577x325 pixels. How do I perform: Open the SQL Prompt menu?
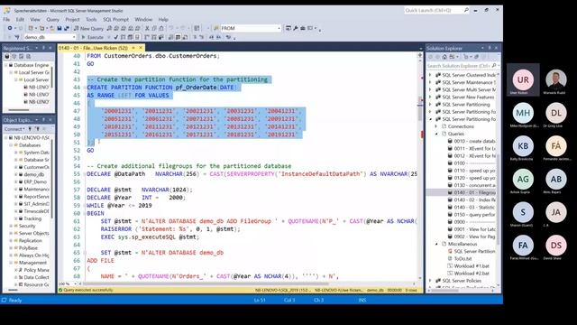click(115, 20)
